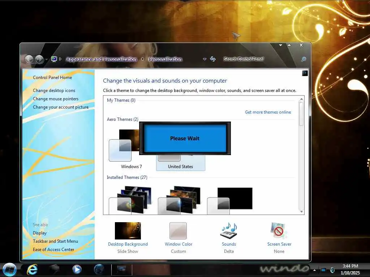Select the United States theme
The height and width of the screenshot is (277, 370).
coord(181,163)
